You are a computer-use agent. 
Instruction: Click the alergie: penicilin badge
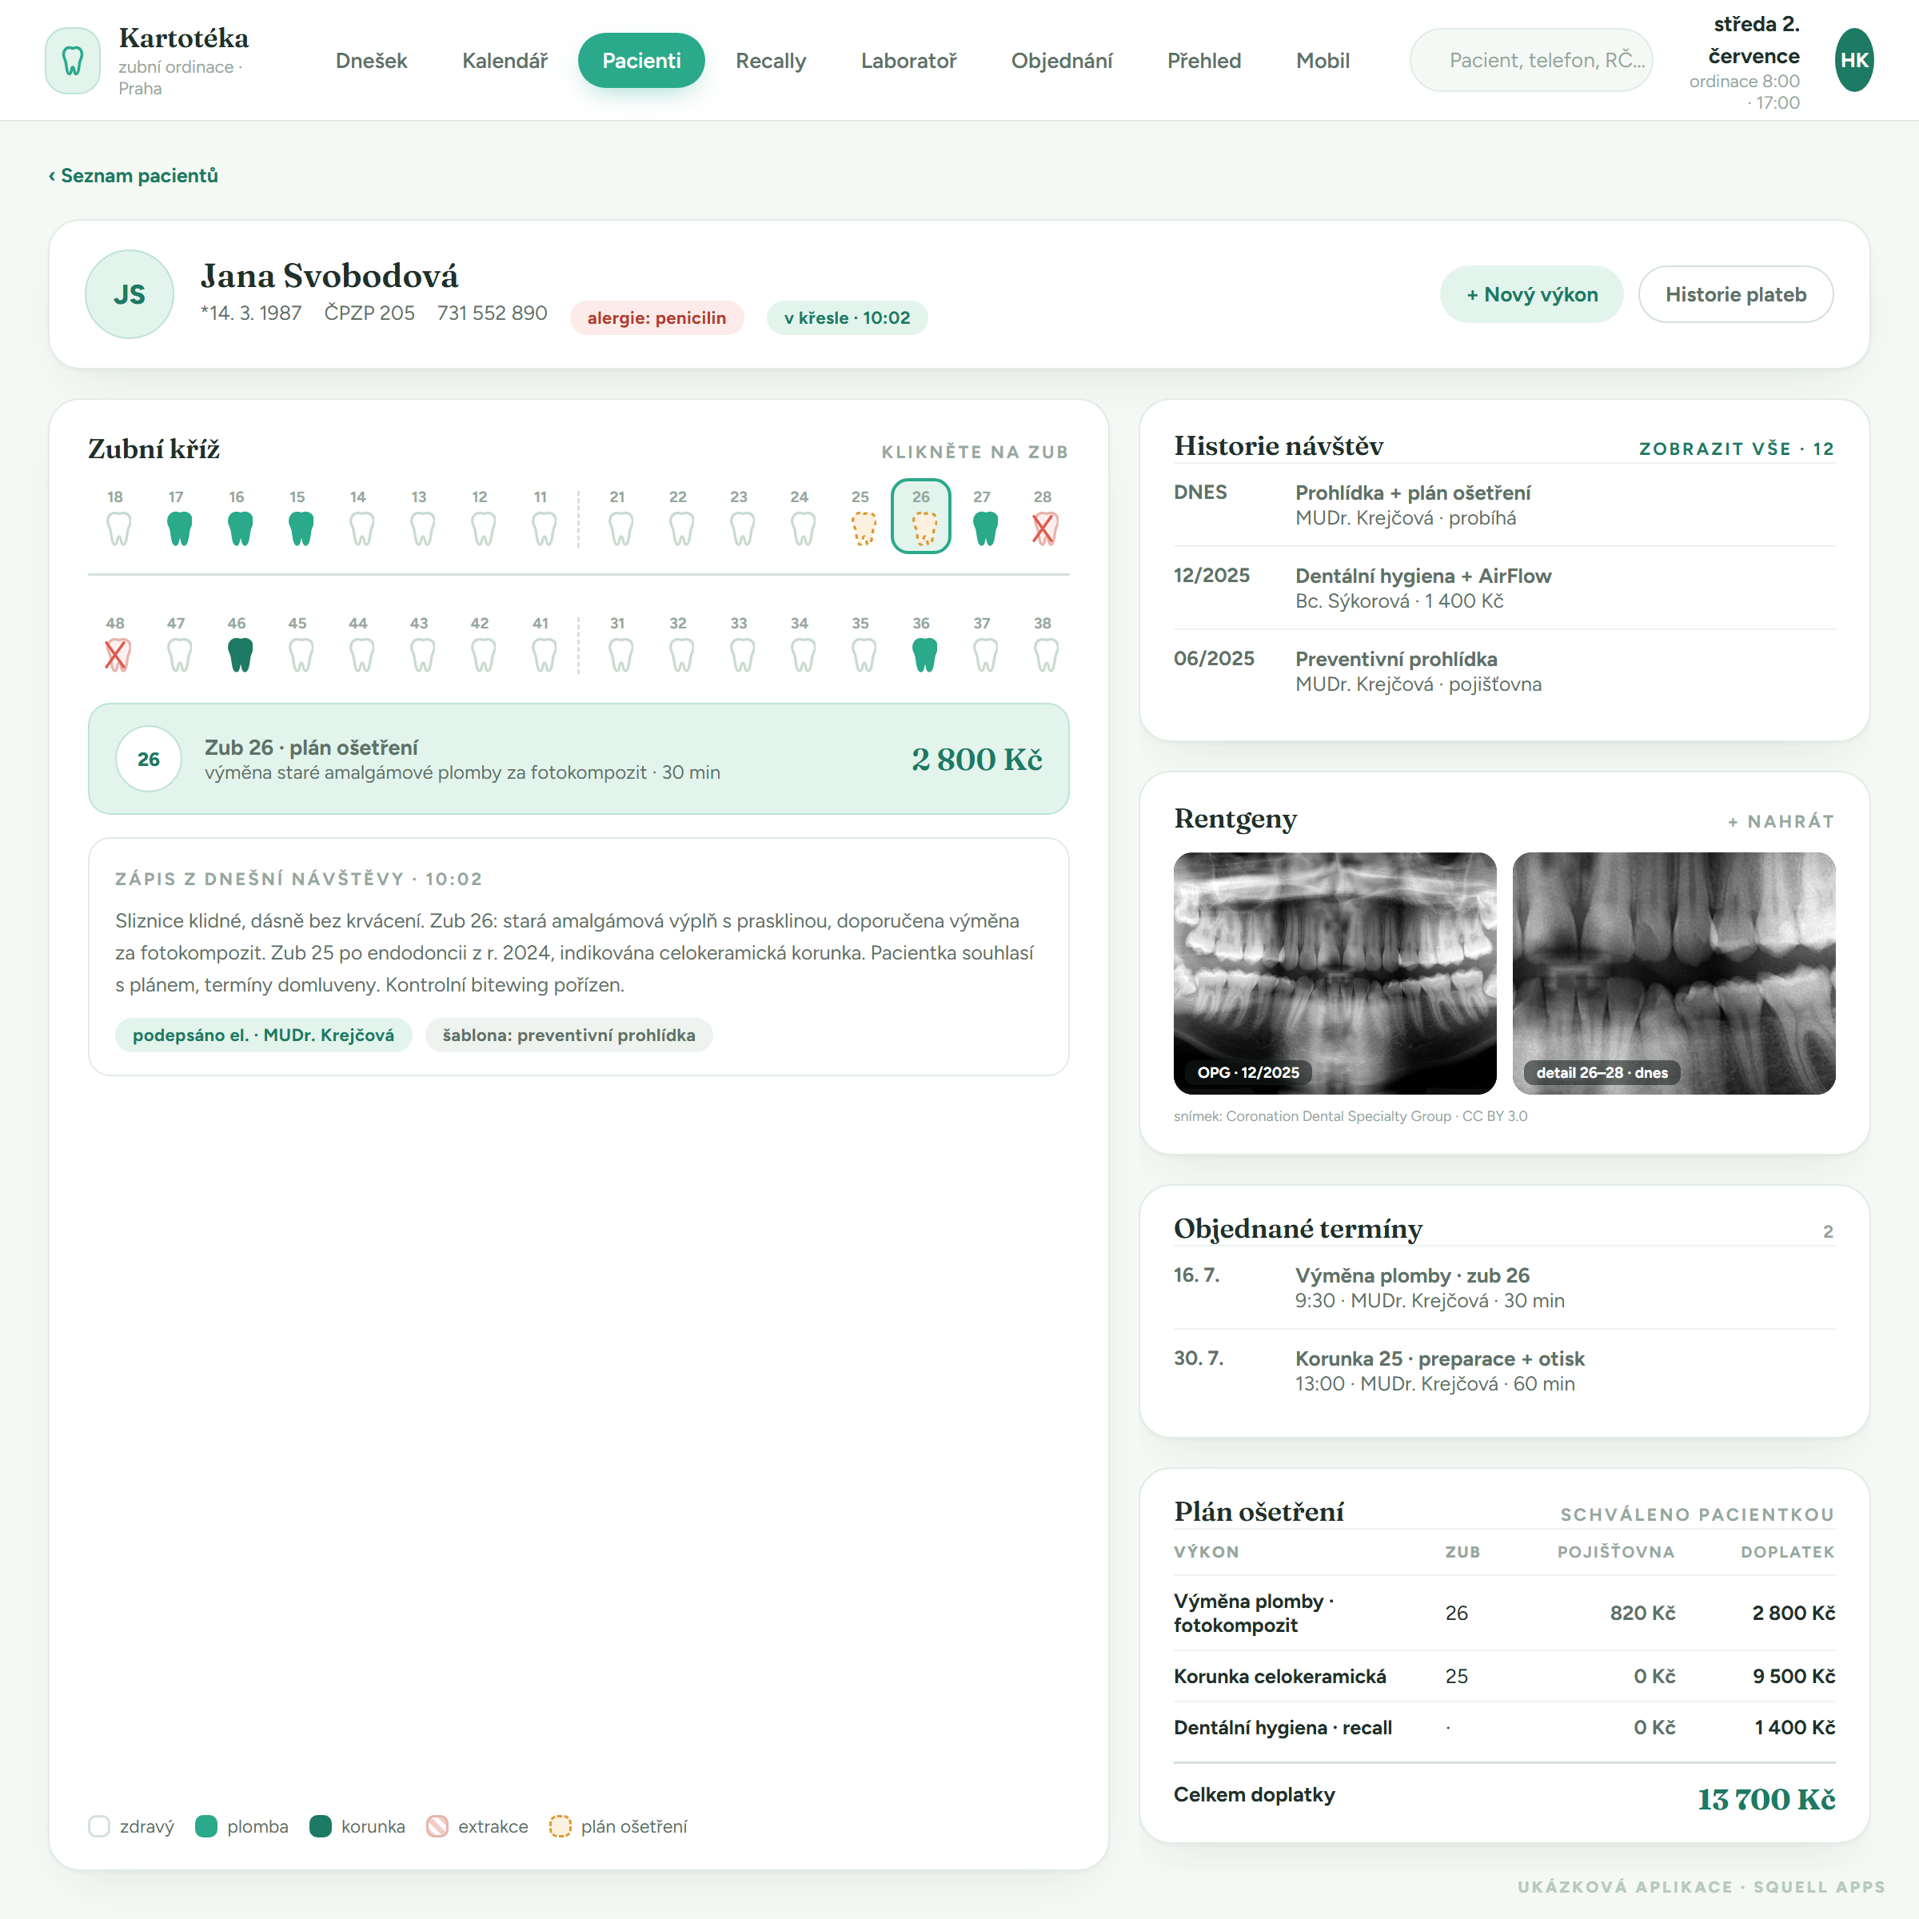tap(656, 318)
